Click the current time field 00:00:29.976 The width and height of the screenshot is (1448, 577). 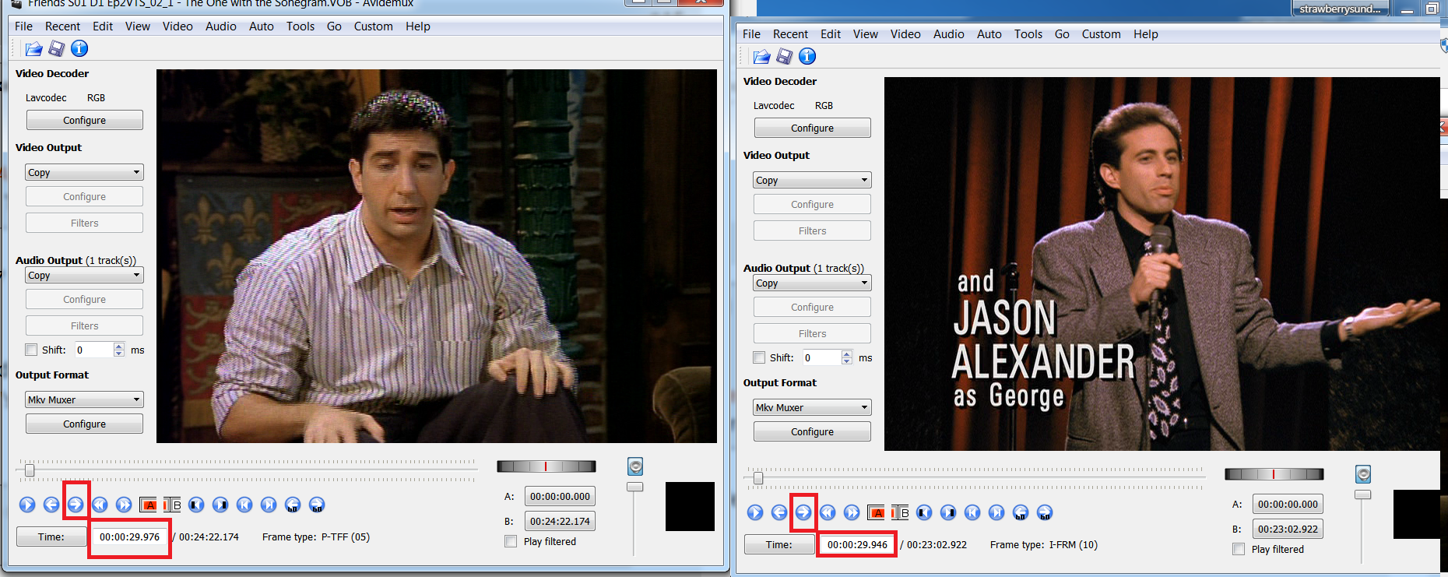pos(129,537)
